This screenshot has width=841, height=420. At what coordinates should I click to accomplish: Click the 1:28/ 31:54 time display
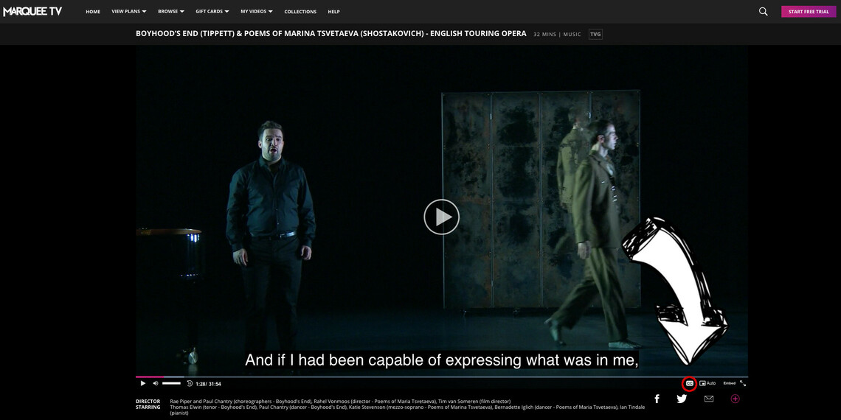(208, 384)
